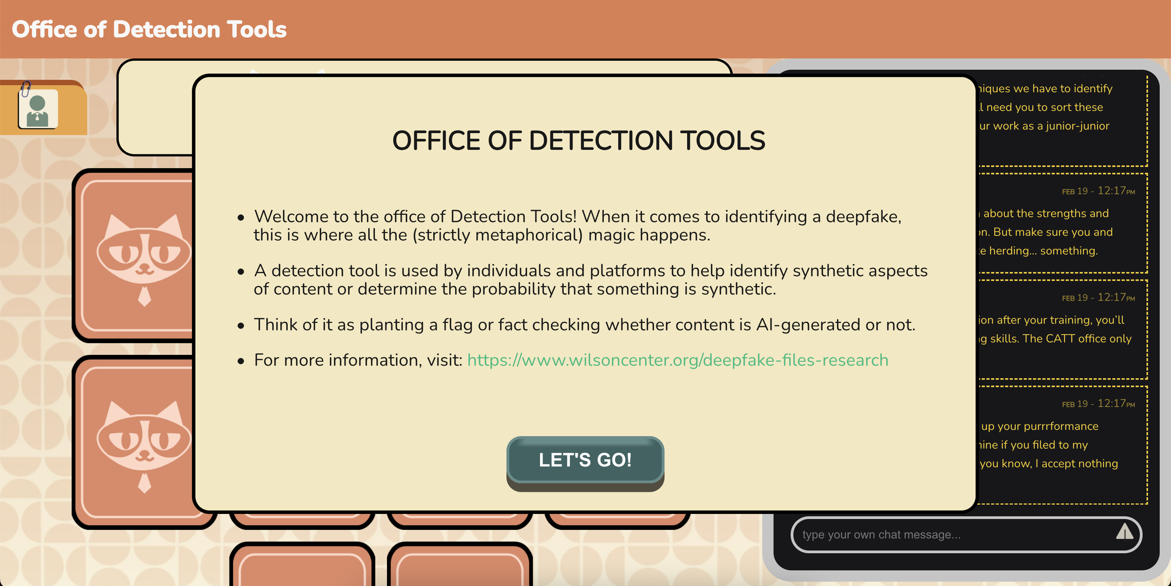Click the LET'S GO! button
1171x586 pixels.
click(x=585, y=460)
